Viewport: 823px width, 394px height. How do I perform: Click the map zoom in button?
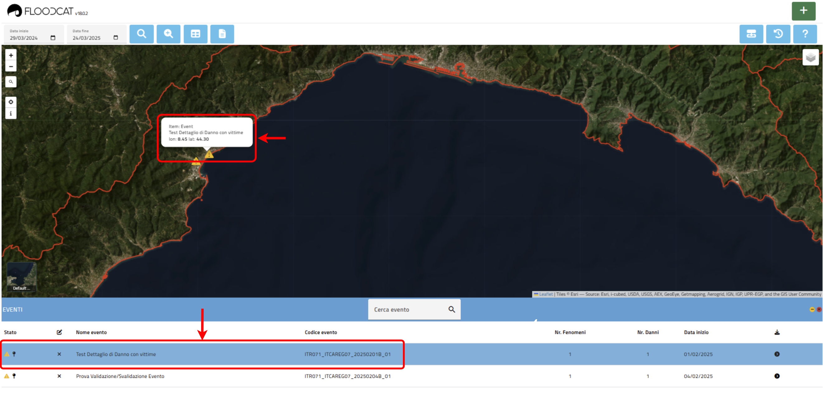pyautogui.click(x=11, y=55)
